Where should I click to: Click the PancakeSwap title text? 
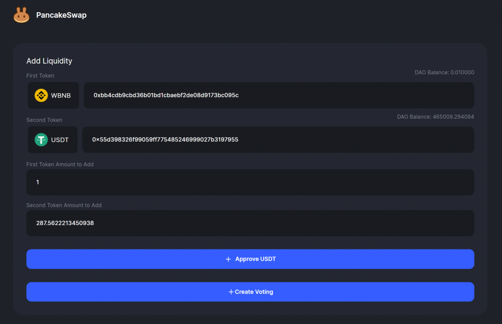(x=61, y=15)
